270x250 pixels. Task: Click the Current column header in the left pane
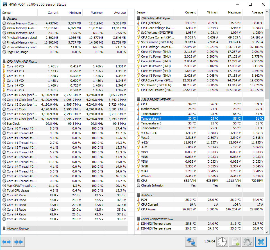point(49,13)
